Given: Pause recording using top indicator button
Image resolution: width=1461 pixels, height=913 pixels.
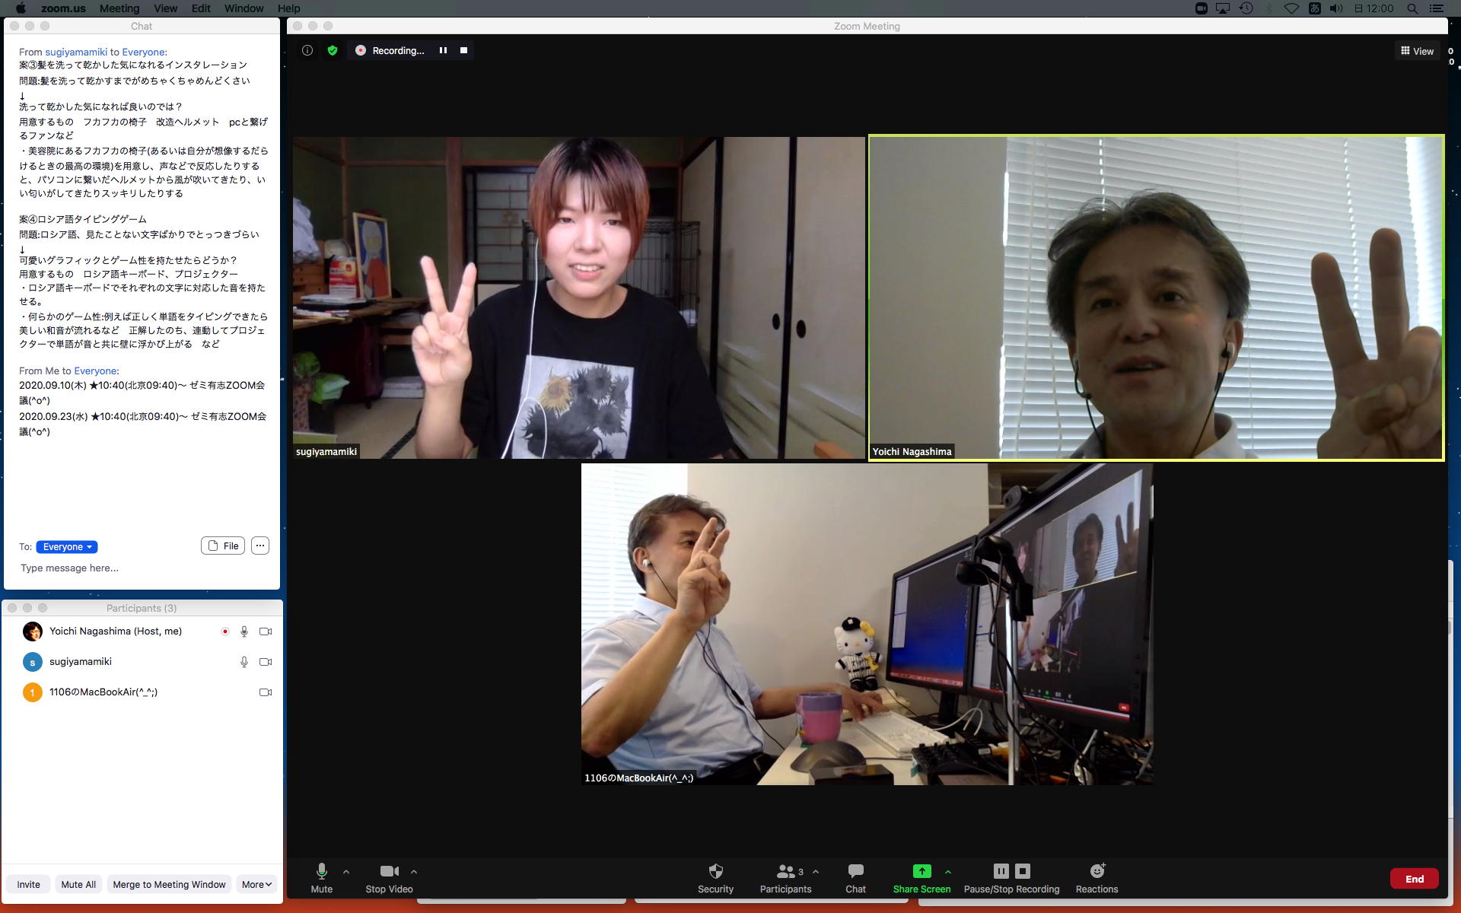Looking at the screenshot, I should (x=443, y=50).
